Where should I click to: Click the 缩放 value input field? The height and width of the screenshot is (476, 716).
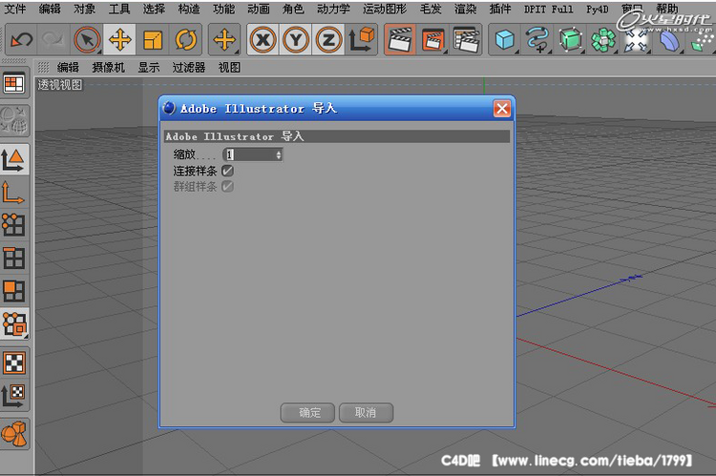(x=249, y=155)
